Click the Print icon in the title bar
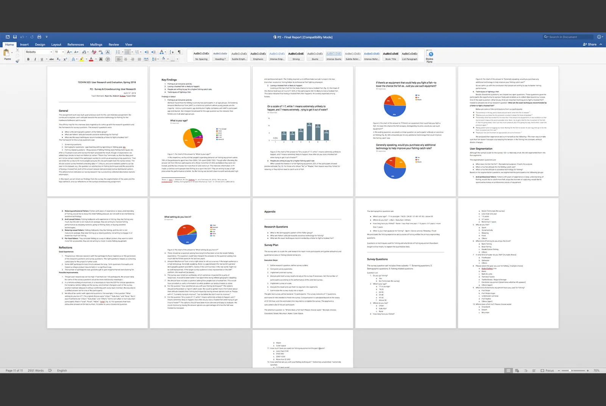Screen dimensions: 606x406 [39, 37]
